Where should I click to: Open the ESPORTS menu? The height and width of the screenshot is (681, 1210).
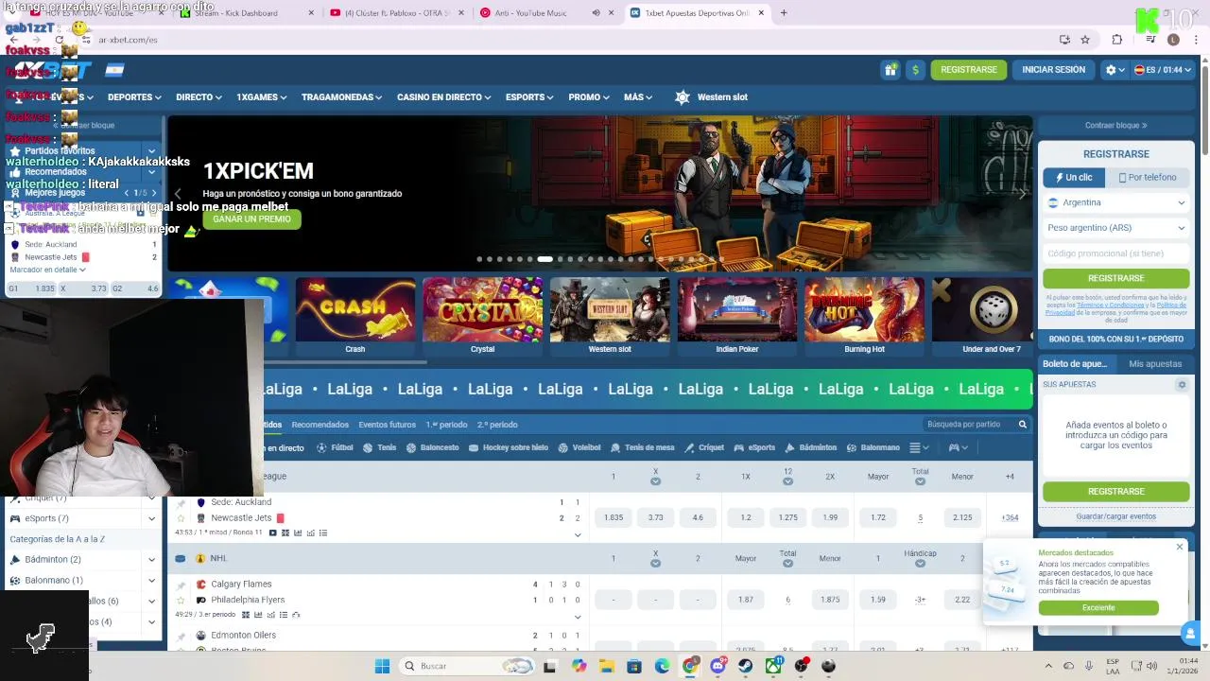(529, 97)
